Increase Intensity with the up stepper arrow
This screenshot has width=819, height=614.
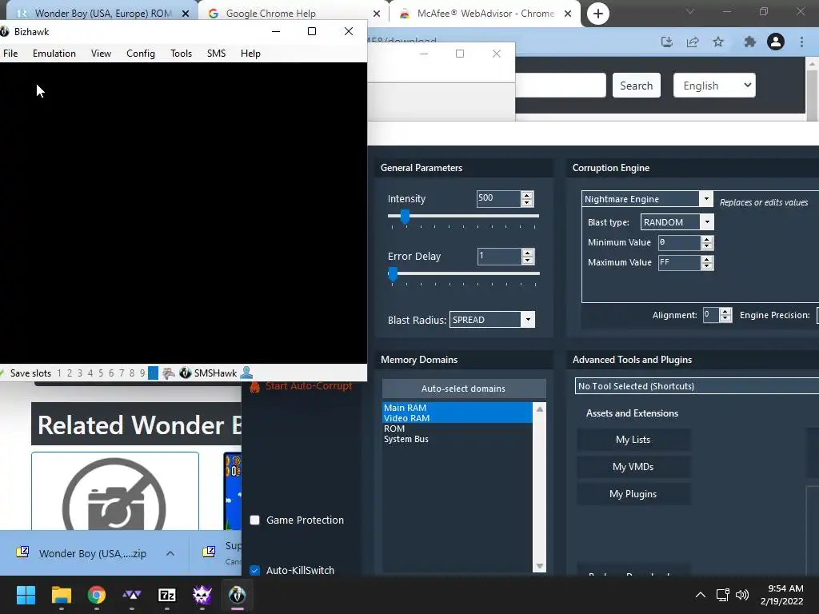(527, 195)
